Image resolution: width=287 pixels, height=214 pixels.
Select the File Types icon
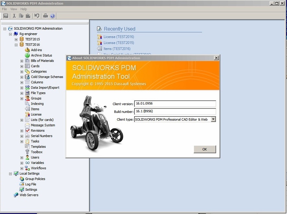coord(27,93)
